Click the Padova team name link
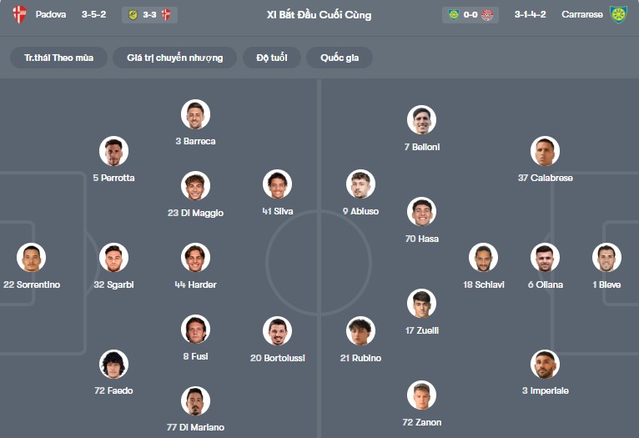 [51, 14]
